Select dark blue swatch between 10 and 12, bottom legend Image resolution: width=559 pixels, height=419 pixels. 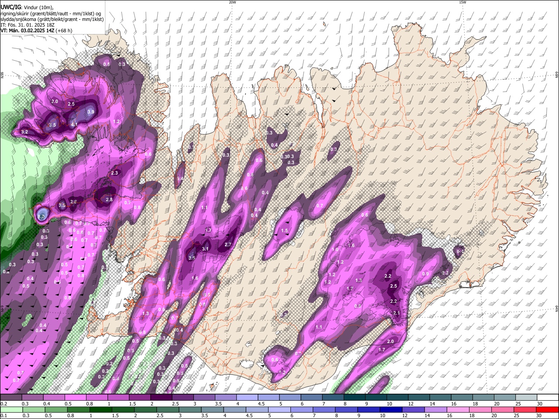[390, 409]
